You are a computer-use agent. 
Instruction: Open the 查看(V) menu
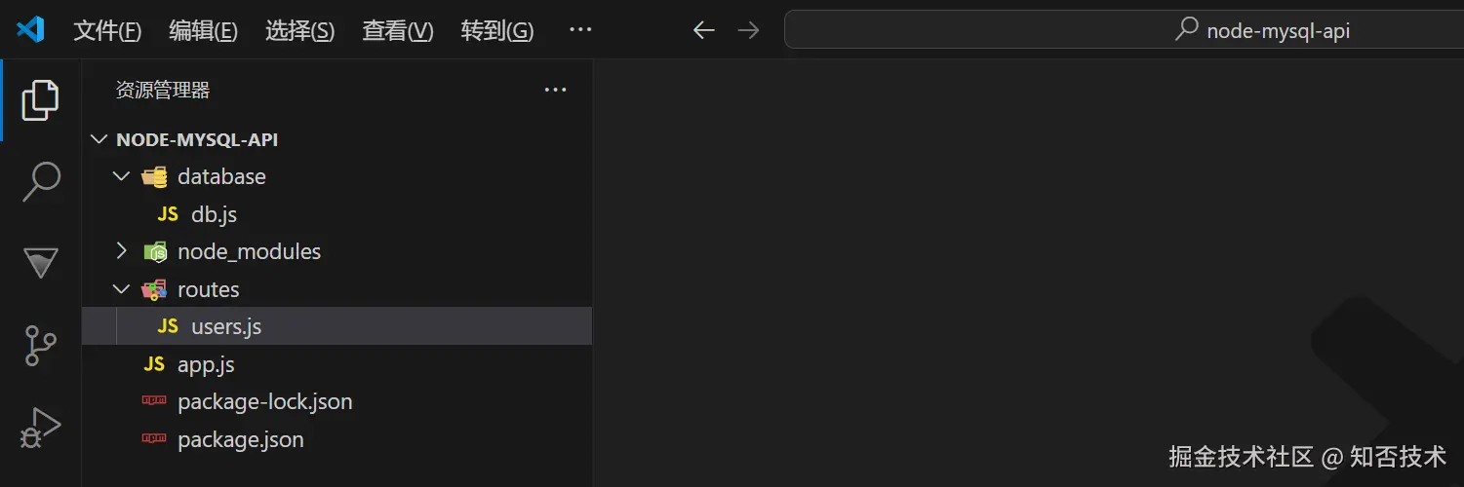(398, 31)
